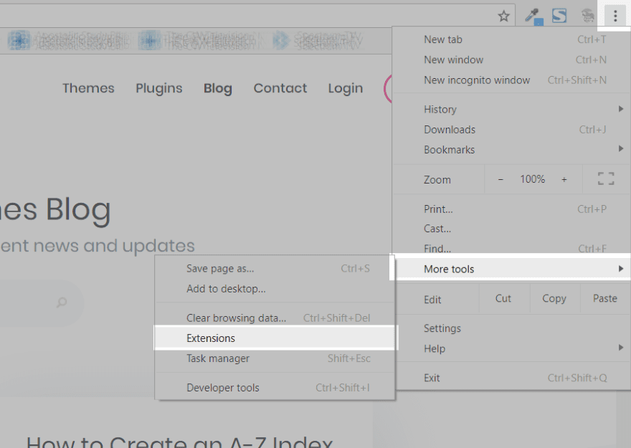Open the three-dot Chrome menu button
The height and width of the screenshot is (448, 631).
(x=615, y=16)
